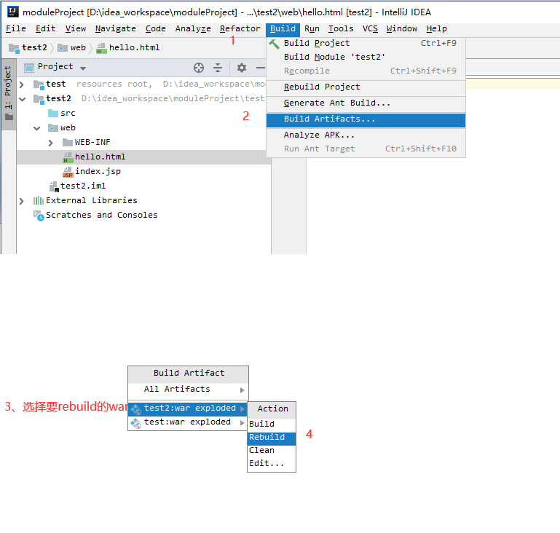
Task: Open the Help menu
Action: 436,28
